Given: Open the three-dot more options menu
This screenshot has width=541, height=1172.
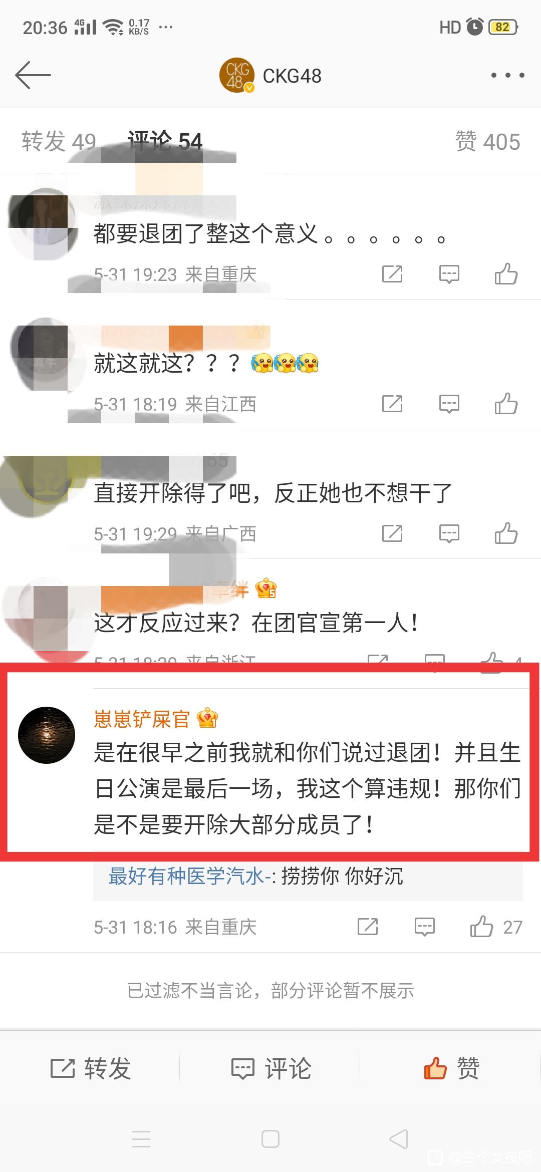Looking at the screenshot, I should (507, 75).
